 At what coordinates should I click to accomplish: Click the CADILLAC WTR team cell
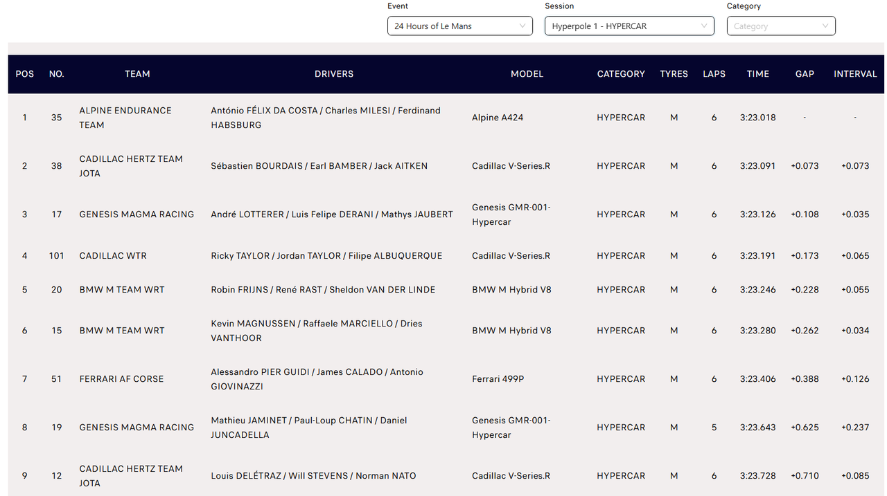coord(113,256)
